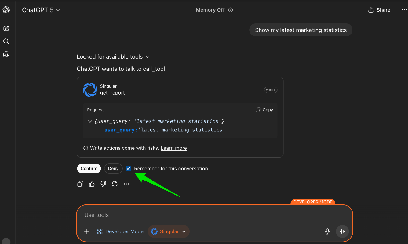
Task: Give a thumbs up to the response
Action: point(92,184)
